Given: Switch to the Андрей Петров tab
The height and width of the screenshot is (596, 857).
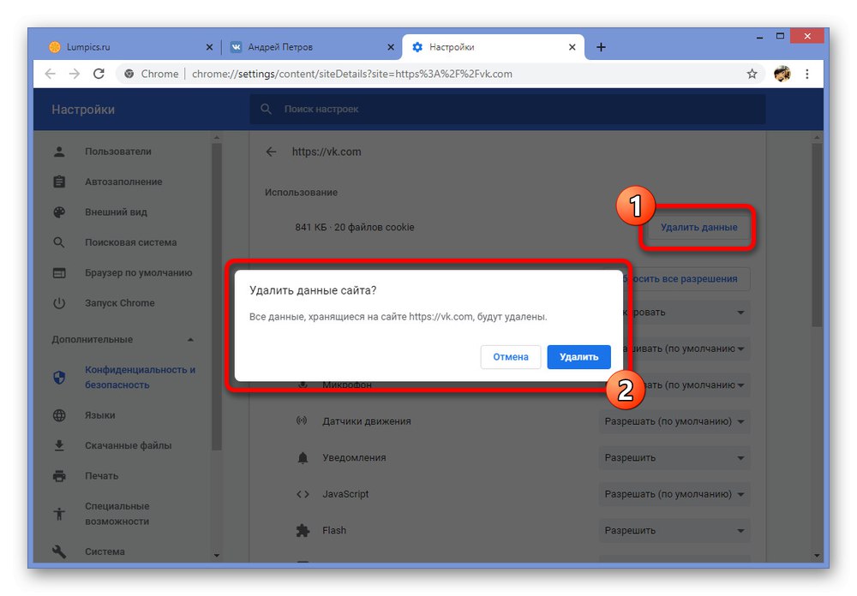Looking at the screenshot, I should coord(312,47).
